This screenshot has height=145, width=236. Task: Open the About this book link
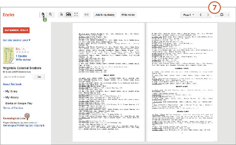[x=12, y=84]
